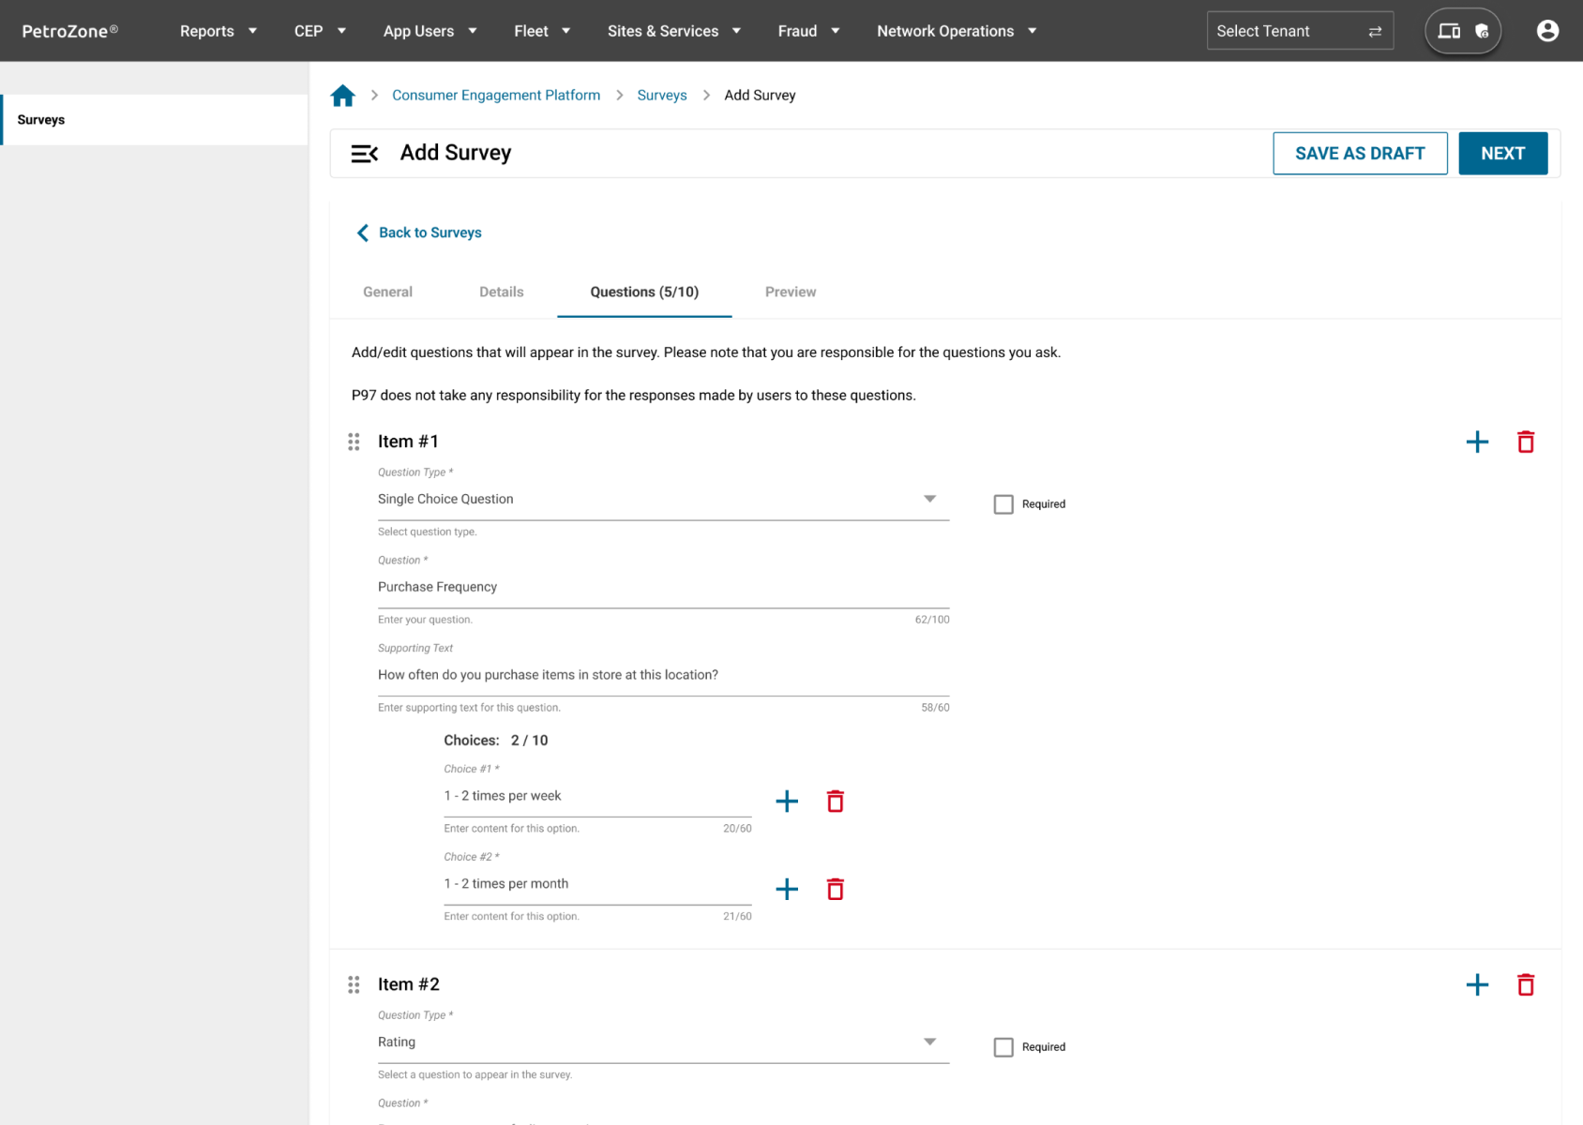Add a new item after Item #1
This screenshot has height=1125, width=1583.
1477,442
